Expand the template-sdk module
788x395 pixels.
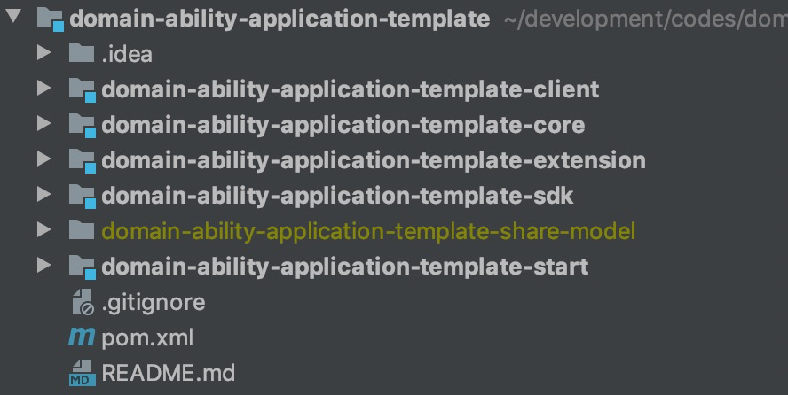pyautogui.click(x=43, y=196)
